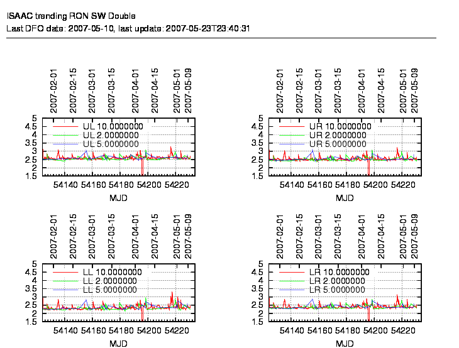The height and width of the screenshot is (348, 459).
Task: Click the "Last DFO date" update line
Action: (128, 28)
